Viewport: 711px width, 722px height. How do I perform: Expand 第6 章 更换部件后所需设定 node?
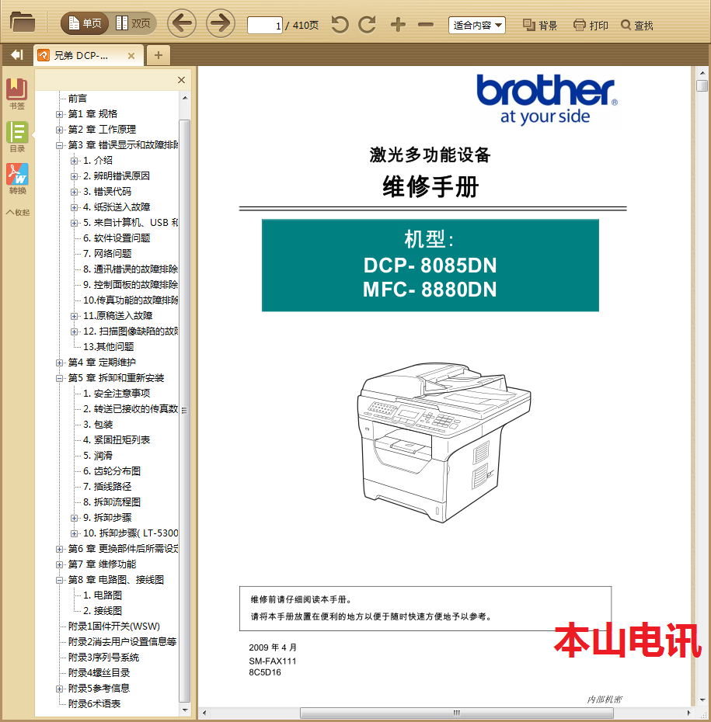(x=59, y=550)
